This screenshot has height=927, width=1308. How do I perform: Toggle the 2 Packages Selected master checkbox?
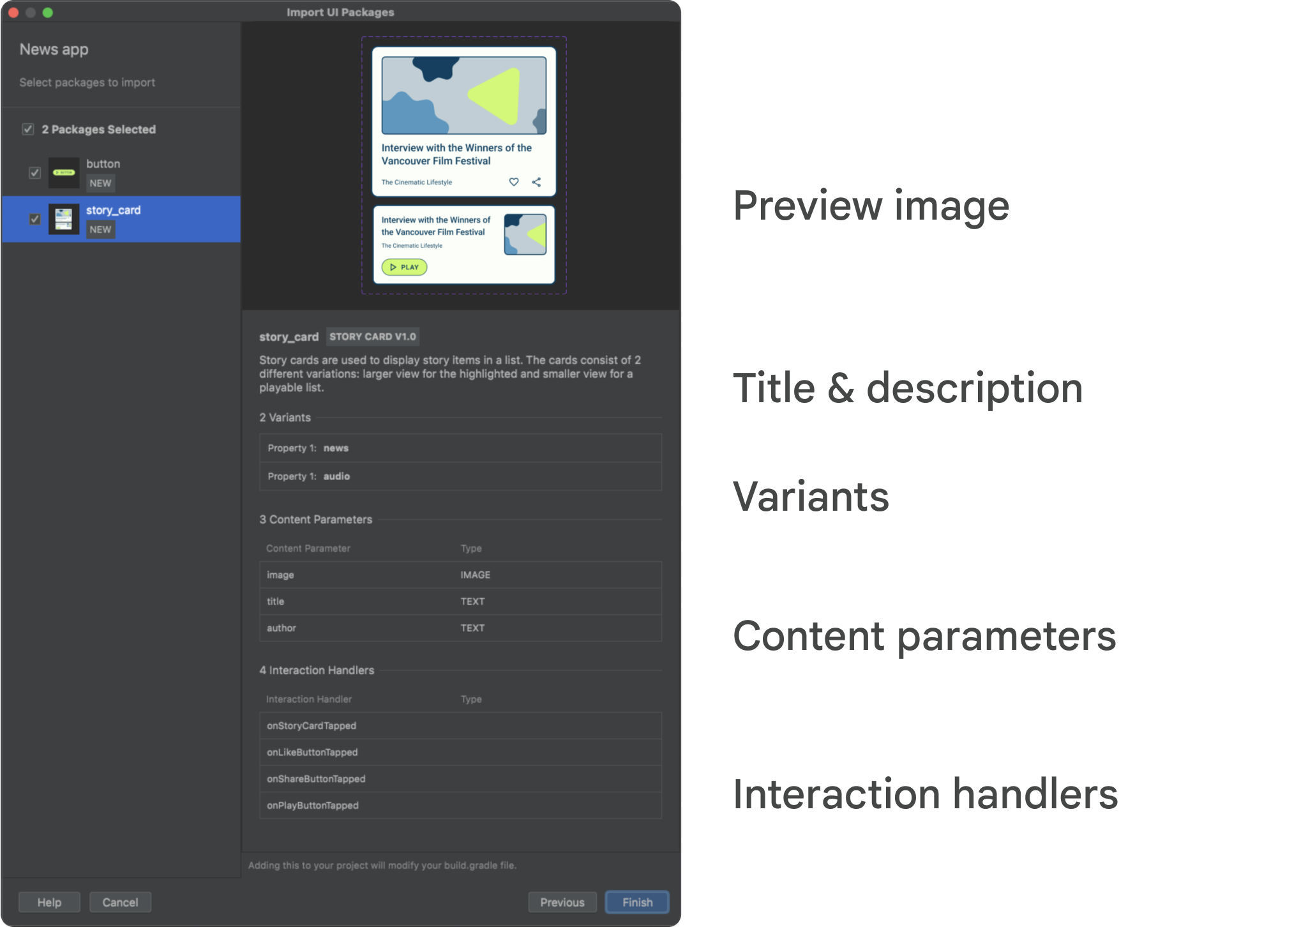28,128
